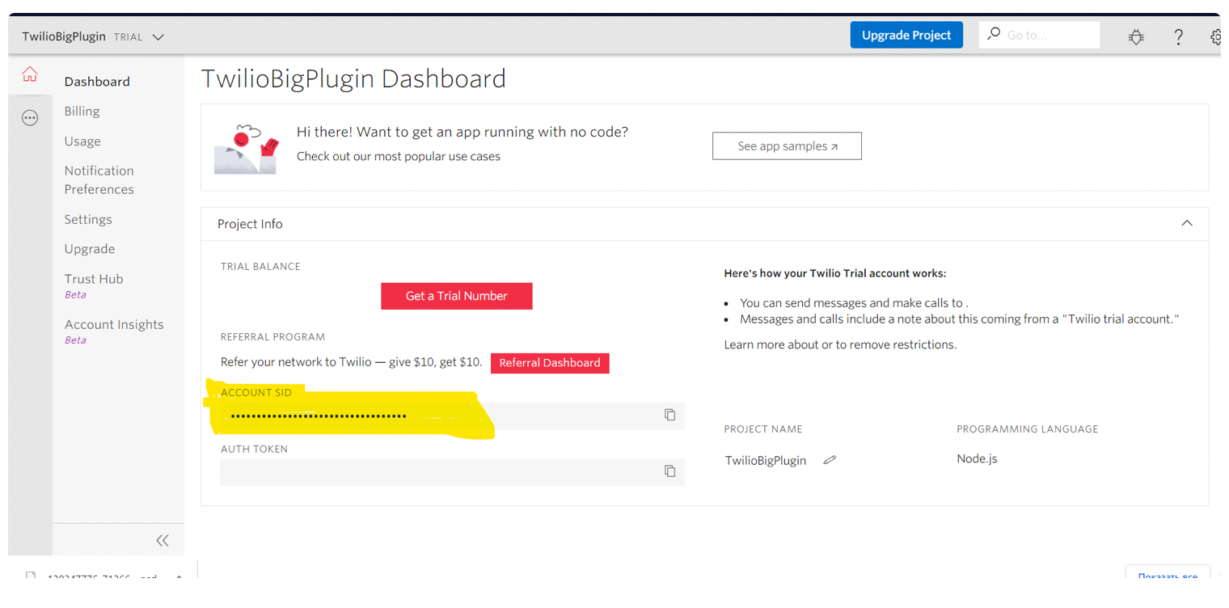Open Settings in the sidebar

click(88, 219)
